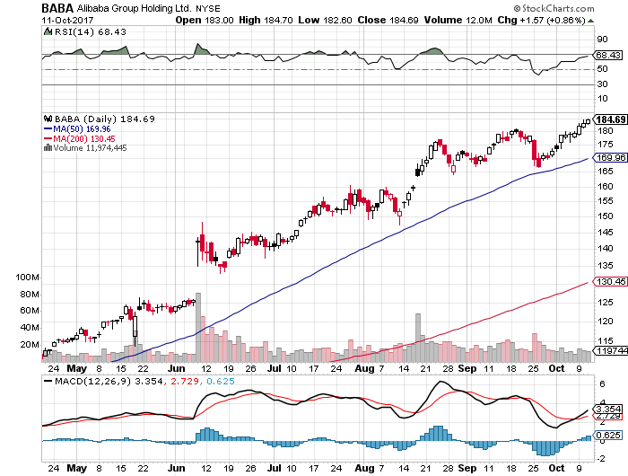Screen dimensions: 628x476
Task: Click the green up-triangle after the Chg value
Action: pos(590,21)
